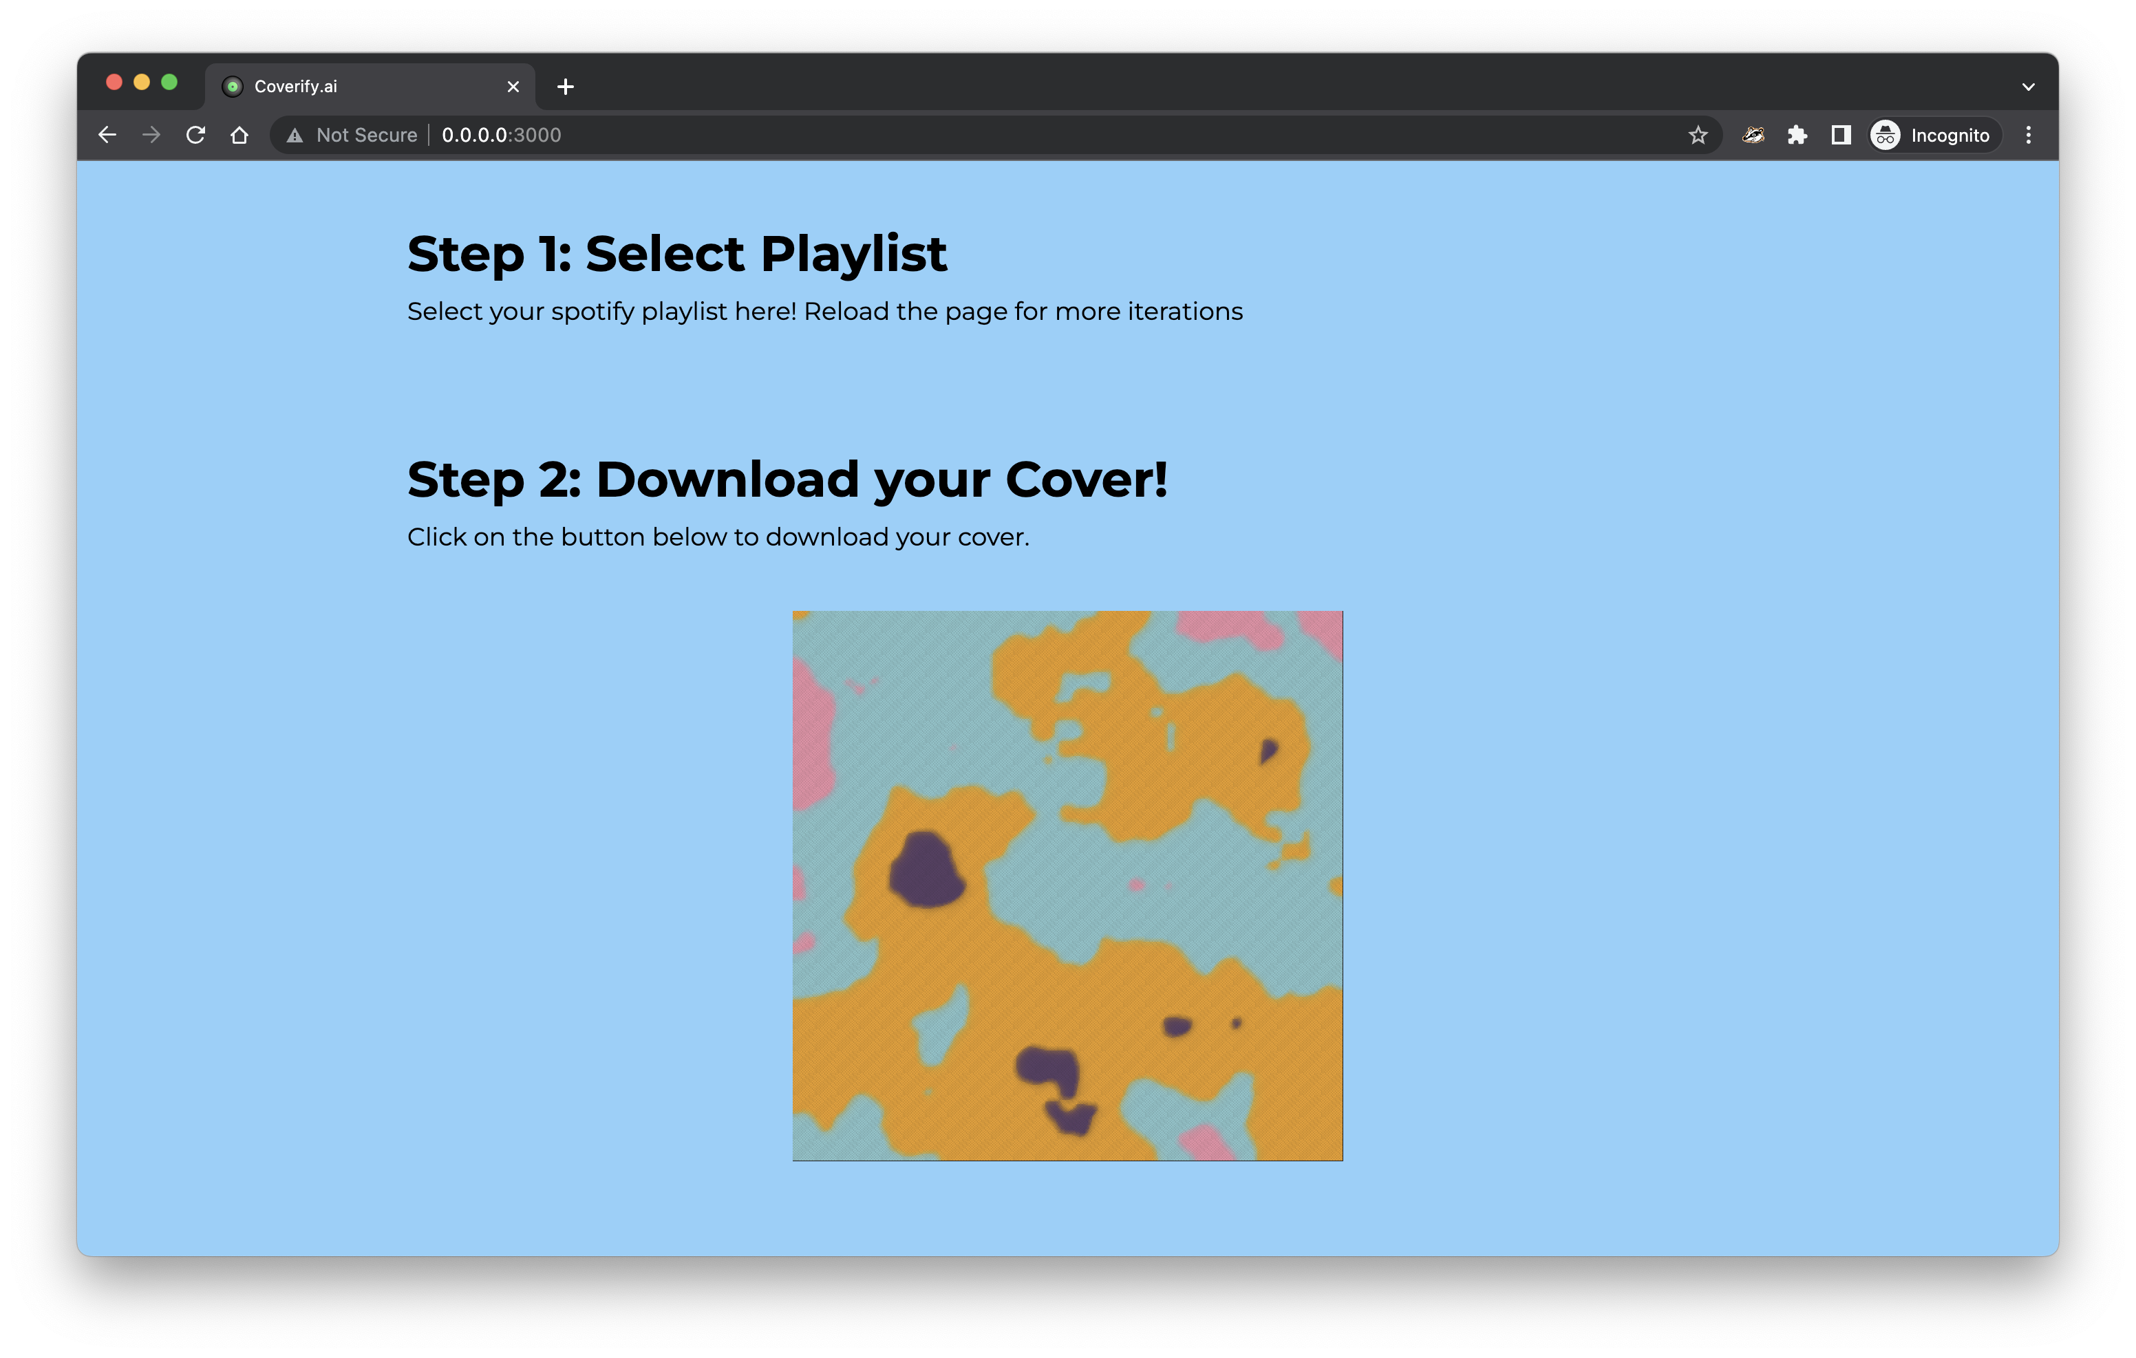2136x1358 pixels.
Task: Click the green window zoom button
Action: [x=169, y=83]
